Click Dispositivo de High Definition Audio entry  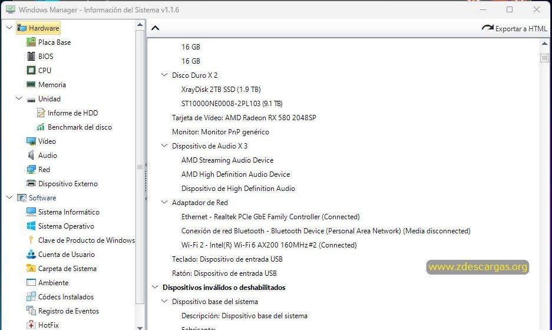239,189
